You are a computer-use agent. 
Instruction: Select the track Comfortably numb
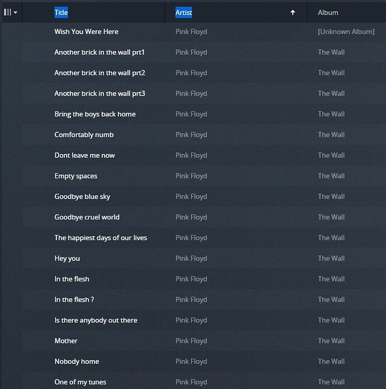[x=84, y=135]
